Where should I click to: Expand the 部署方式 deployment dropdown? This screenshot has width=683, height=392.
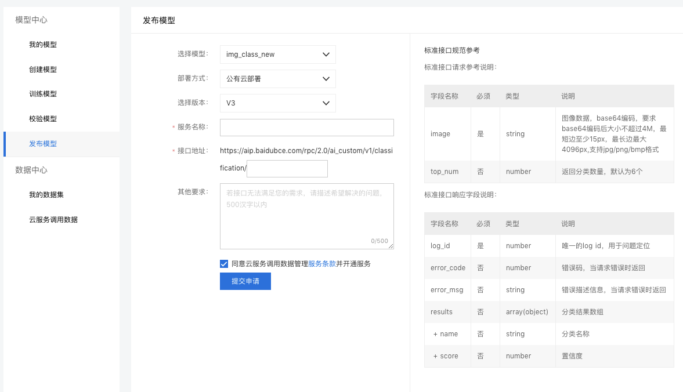point(277,78)
